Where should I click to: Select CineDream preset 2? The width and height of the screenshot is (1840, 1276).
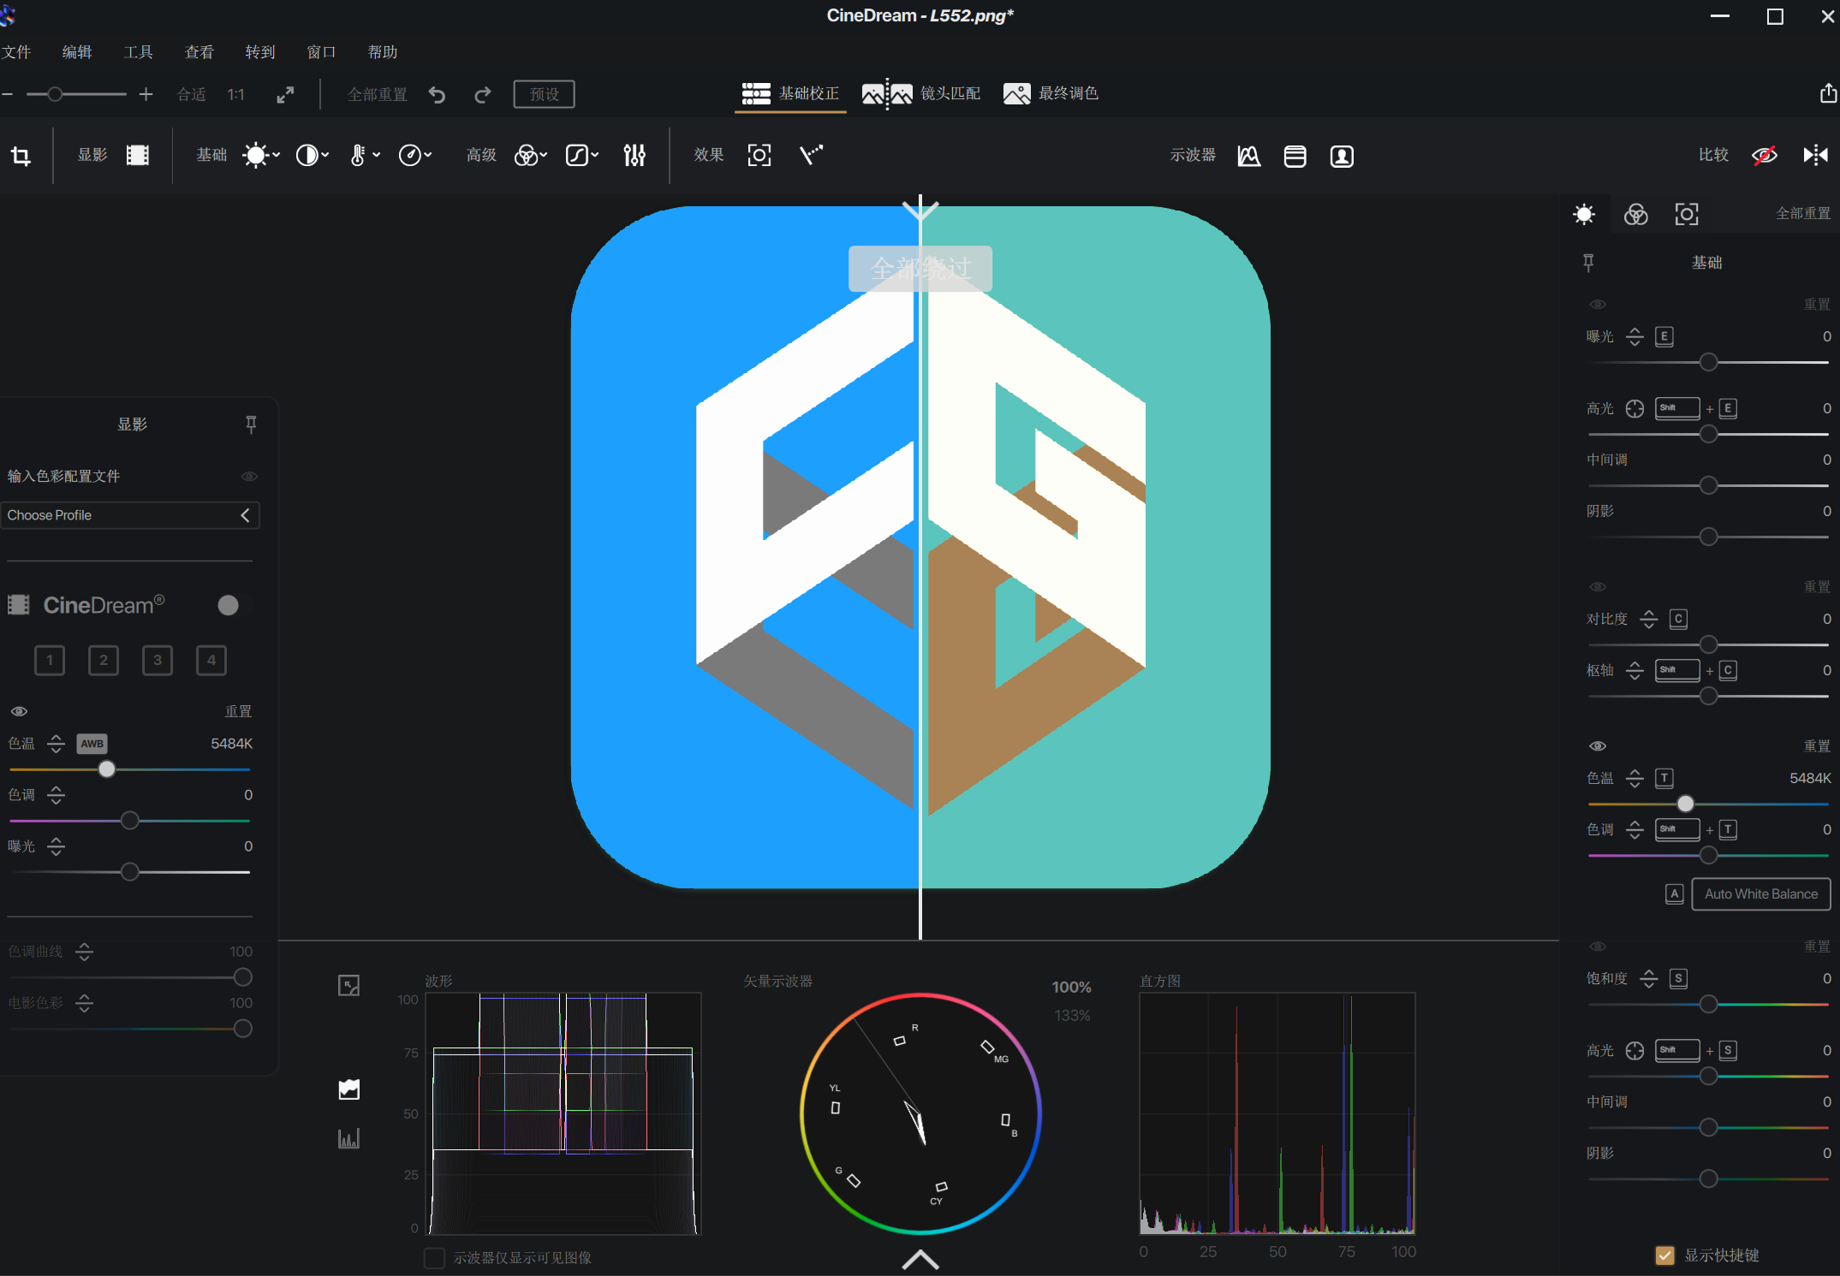[x=104, y=660]
